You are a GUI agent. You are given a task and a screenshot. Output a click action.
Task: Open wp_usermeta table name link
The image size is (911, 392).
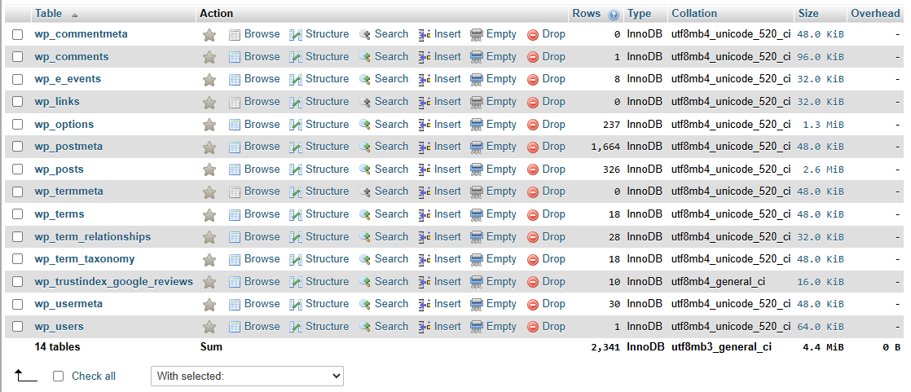coord(68,304)
